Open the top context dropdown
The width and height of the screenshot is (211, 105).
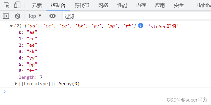[x=35, y=16]
